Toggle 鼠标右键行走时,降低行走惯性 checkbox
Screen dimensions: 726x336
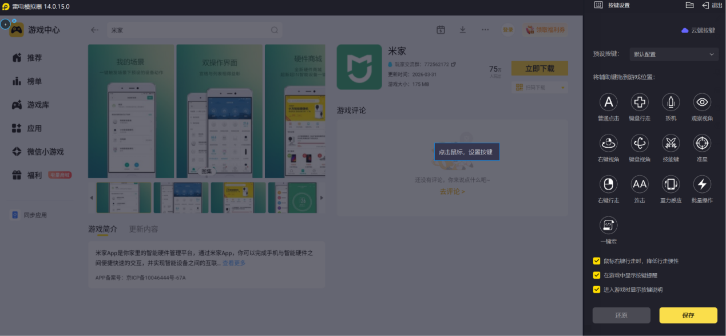tap(597, 261)
